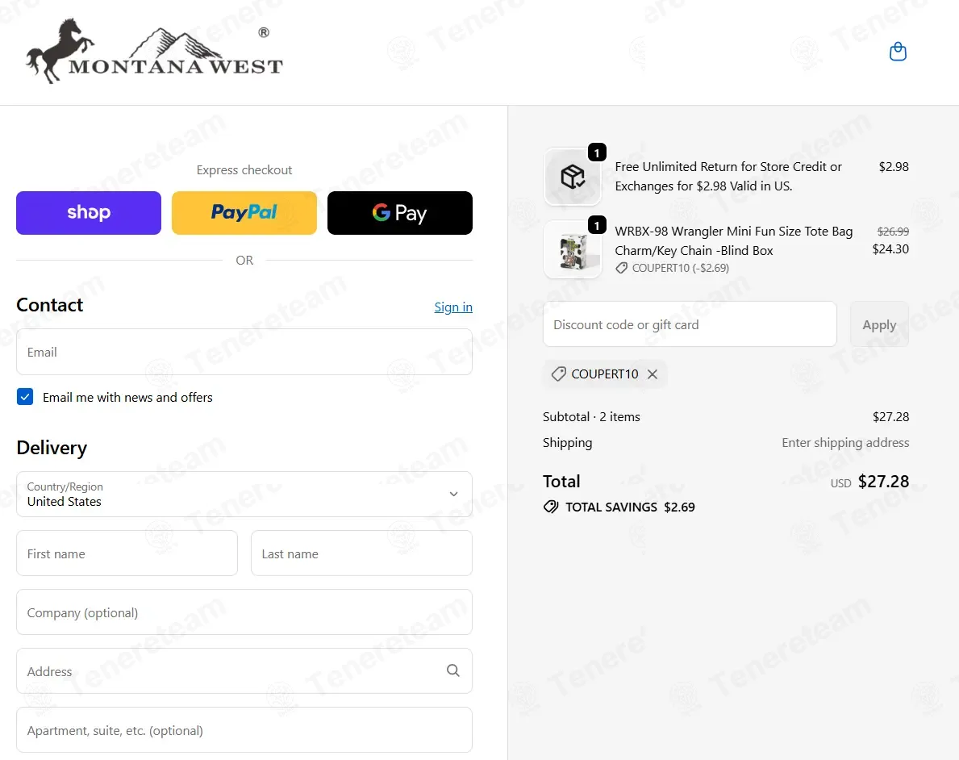
Task: Click the Apartment, suite, etc. field
Action: [244, 730]
